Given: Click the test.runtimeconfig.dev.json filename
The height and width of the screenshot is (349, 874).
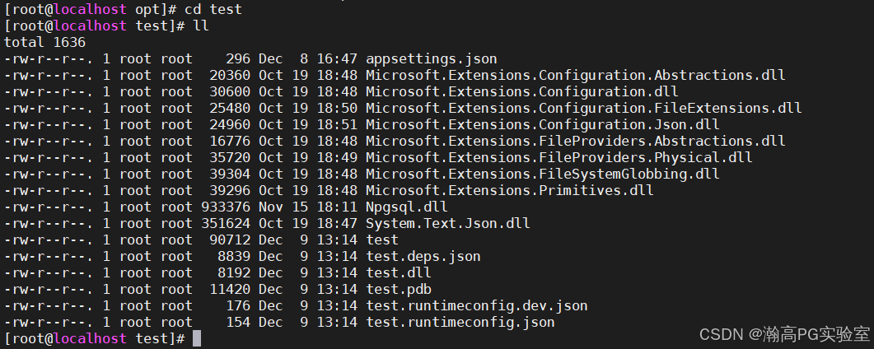Looking at the screenshot, I should (477, 305).
